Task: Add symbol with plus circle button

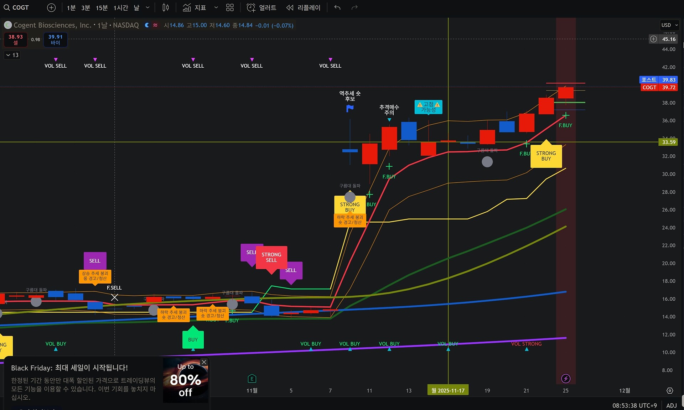Action: [51, 7]
